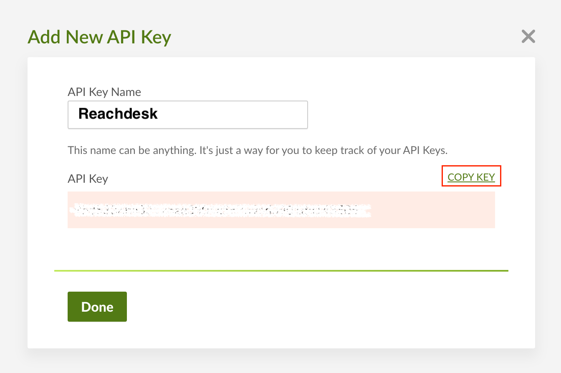This screenshot has width=561, height=373.
Task: Click the green Done button
Action: coord(97,307)
